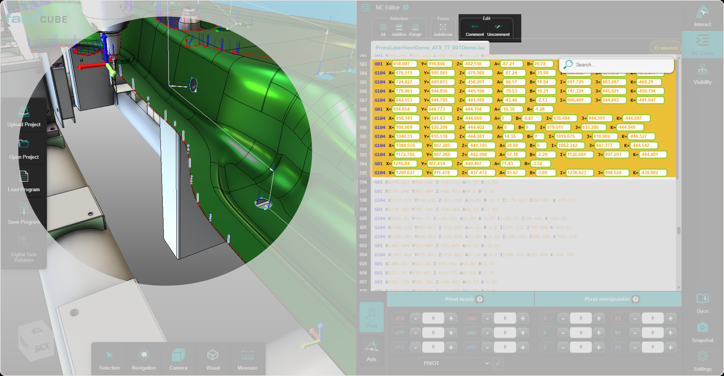724x376 pixels.
Task: Confirm PIVOT selection checkmark
Action: coord(498,363)
